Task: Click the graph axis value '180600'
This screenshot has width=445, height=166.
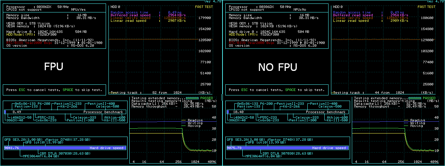Action: click(x=427, y=18)
